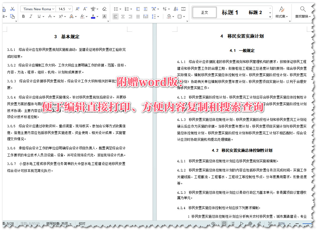Select the Cut scissors tool

12,9
